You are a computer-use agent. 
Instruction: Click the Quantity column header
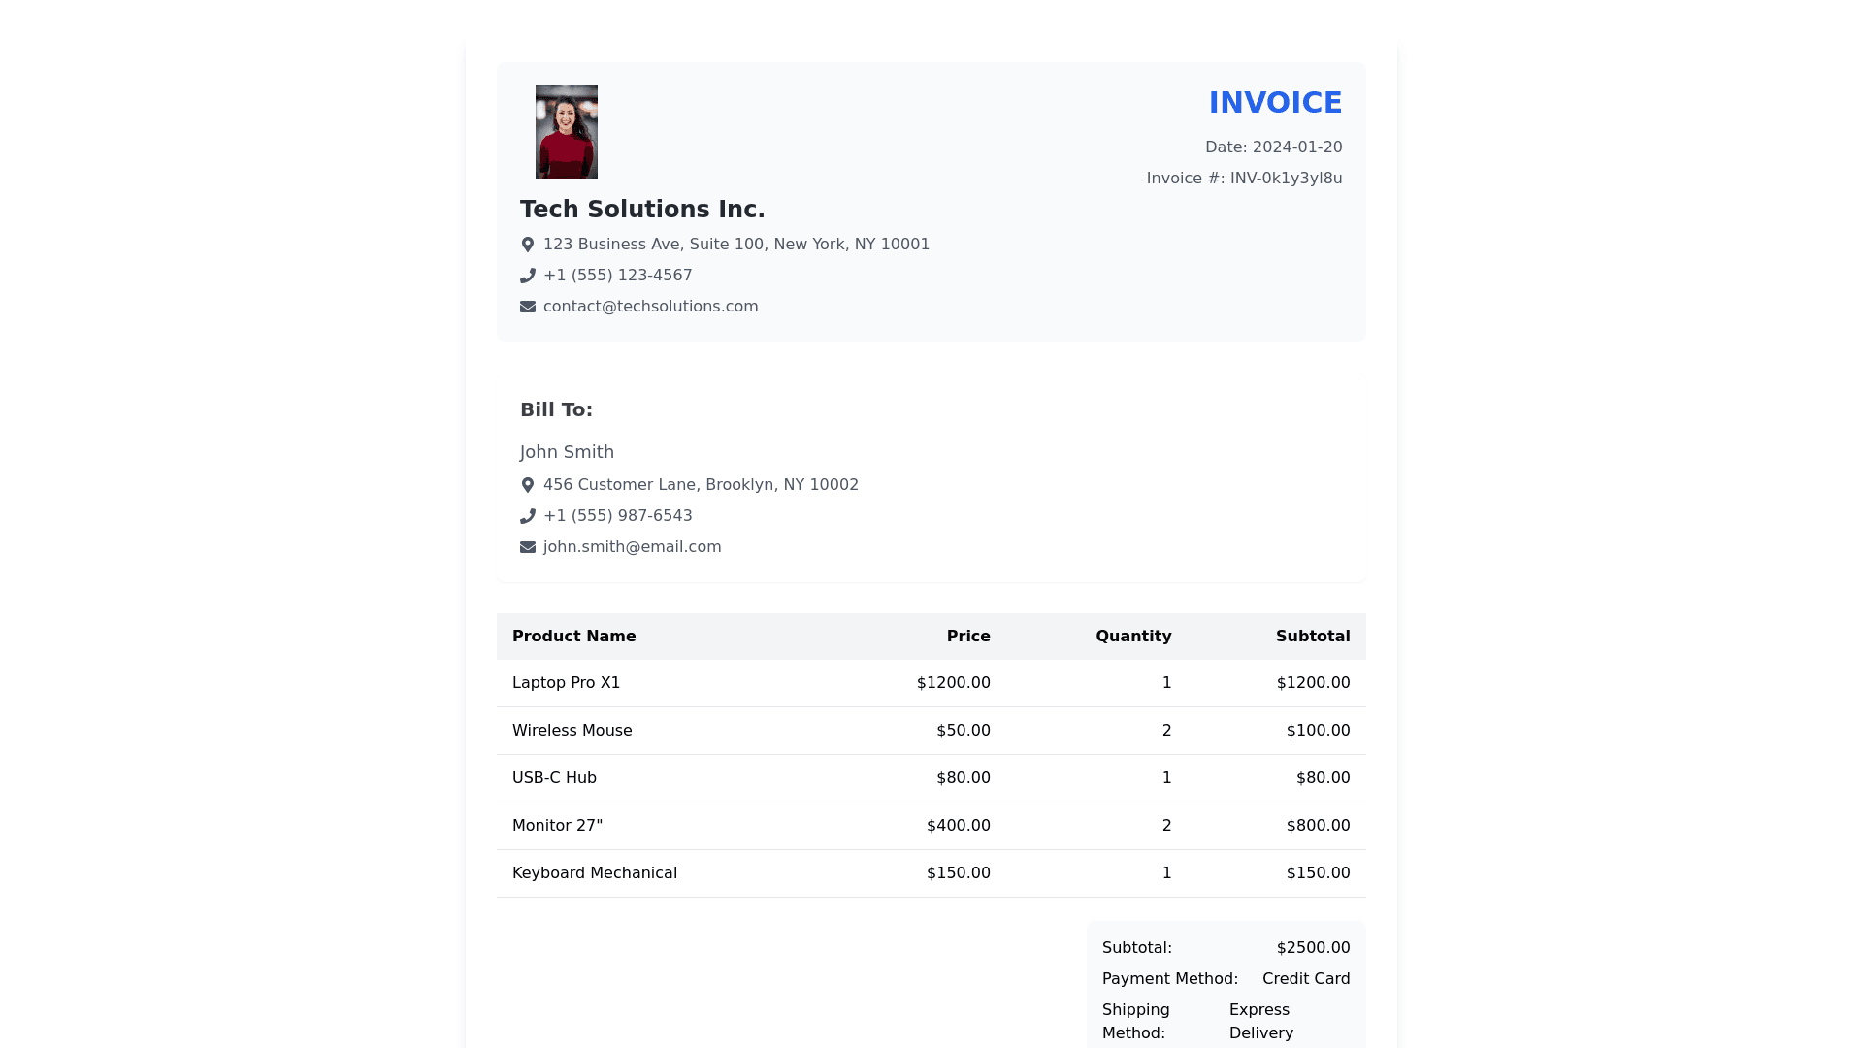coord(1132,637)
